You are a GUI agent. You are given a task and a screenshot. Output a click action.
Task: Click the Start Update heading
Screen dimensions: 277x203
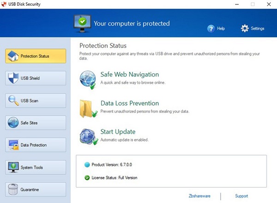click(x=118, y=131)
